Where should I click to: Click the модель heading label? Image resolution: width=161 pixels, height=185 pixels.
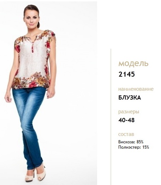[133, 64]
